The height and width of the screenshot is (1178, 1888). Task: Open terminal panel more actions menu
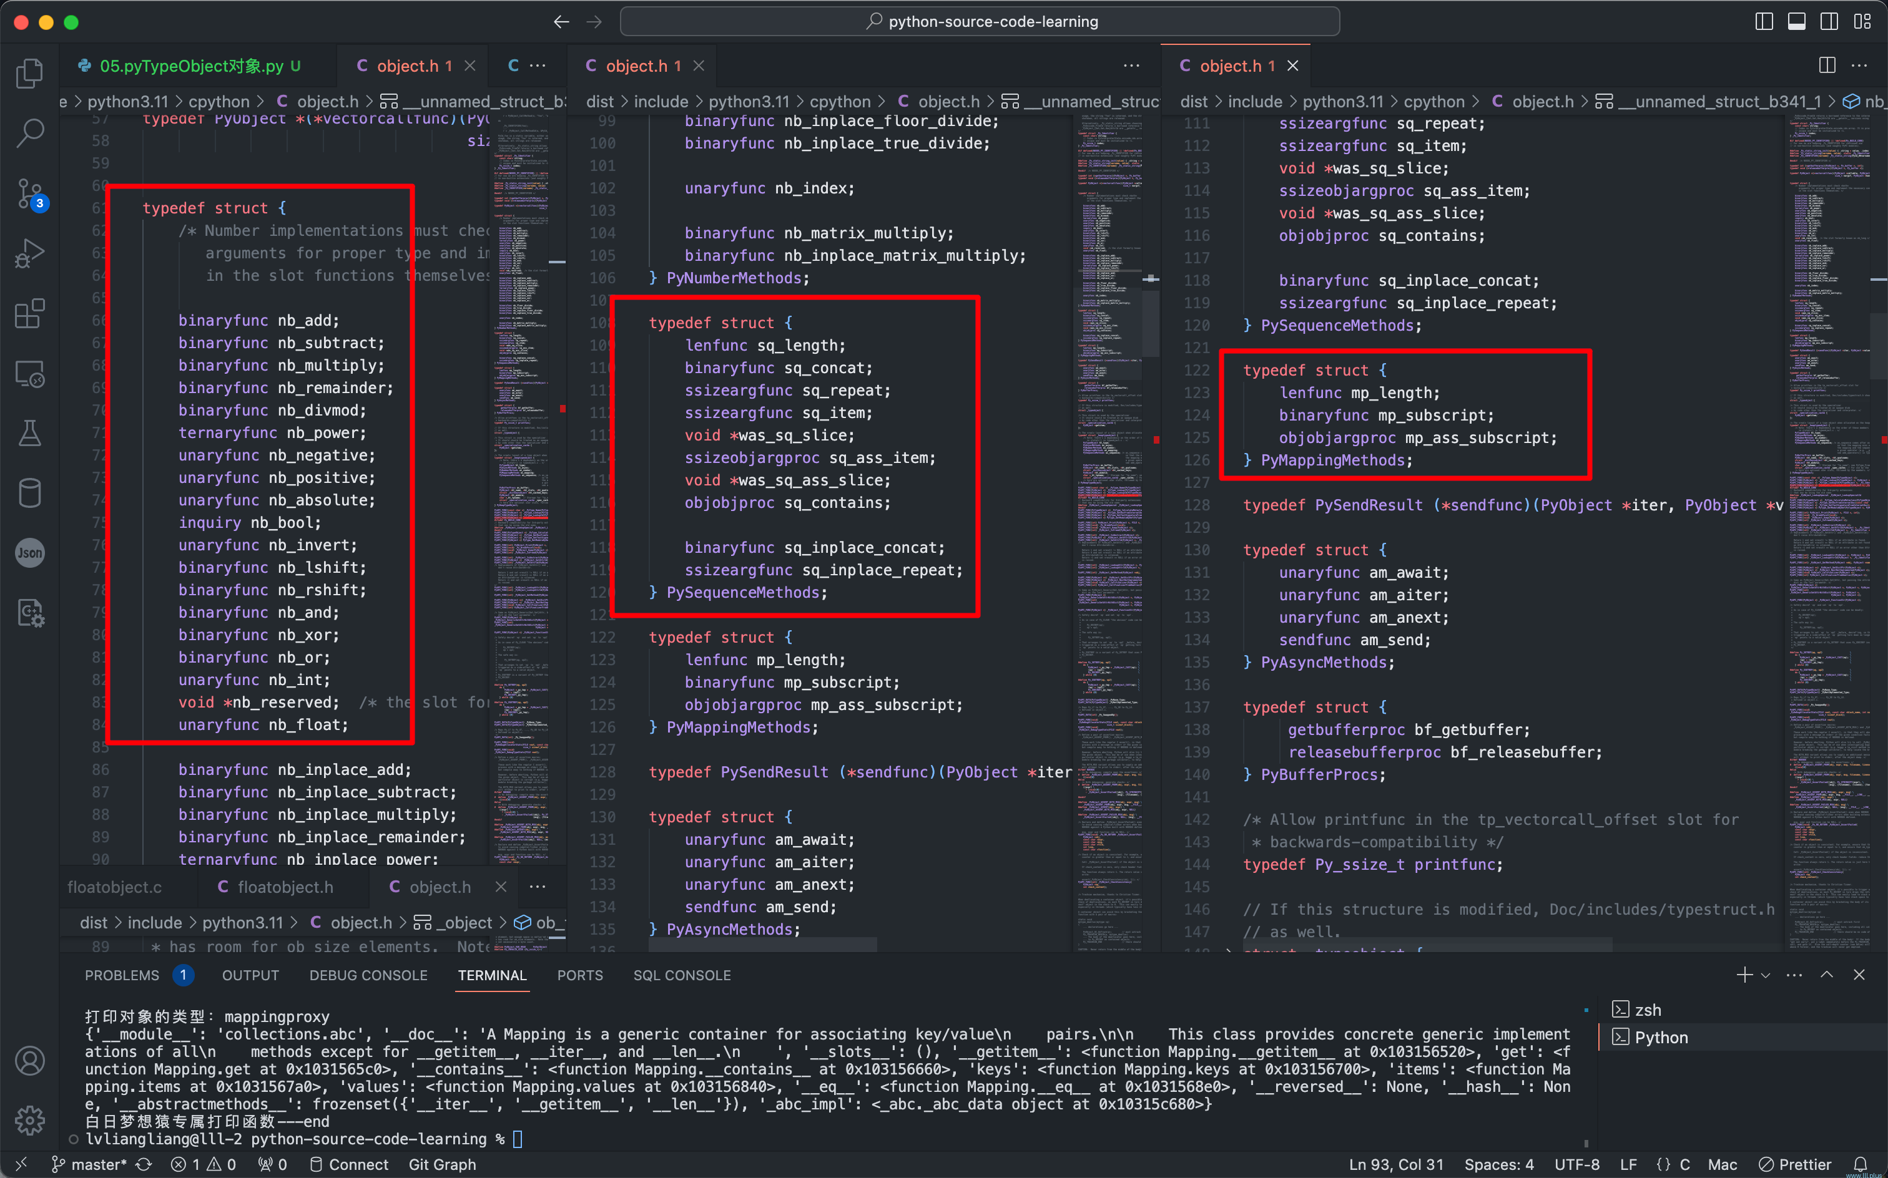tap(1794, 975)
